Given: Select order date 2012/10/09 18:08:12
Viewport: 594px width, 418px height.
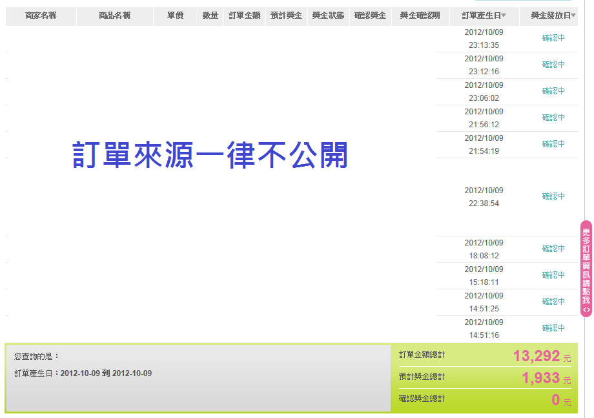Looking at the screenshot, I should click(x=484, y=249).
